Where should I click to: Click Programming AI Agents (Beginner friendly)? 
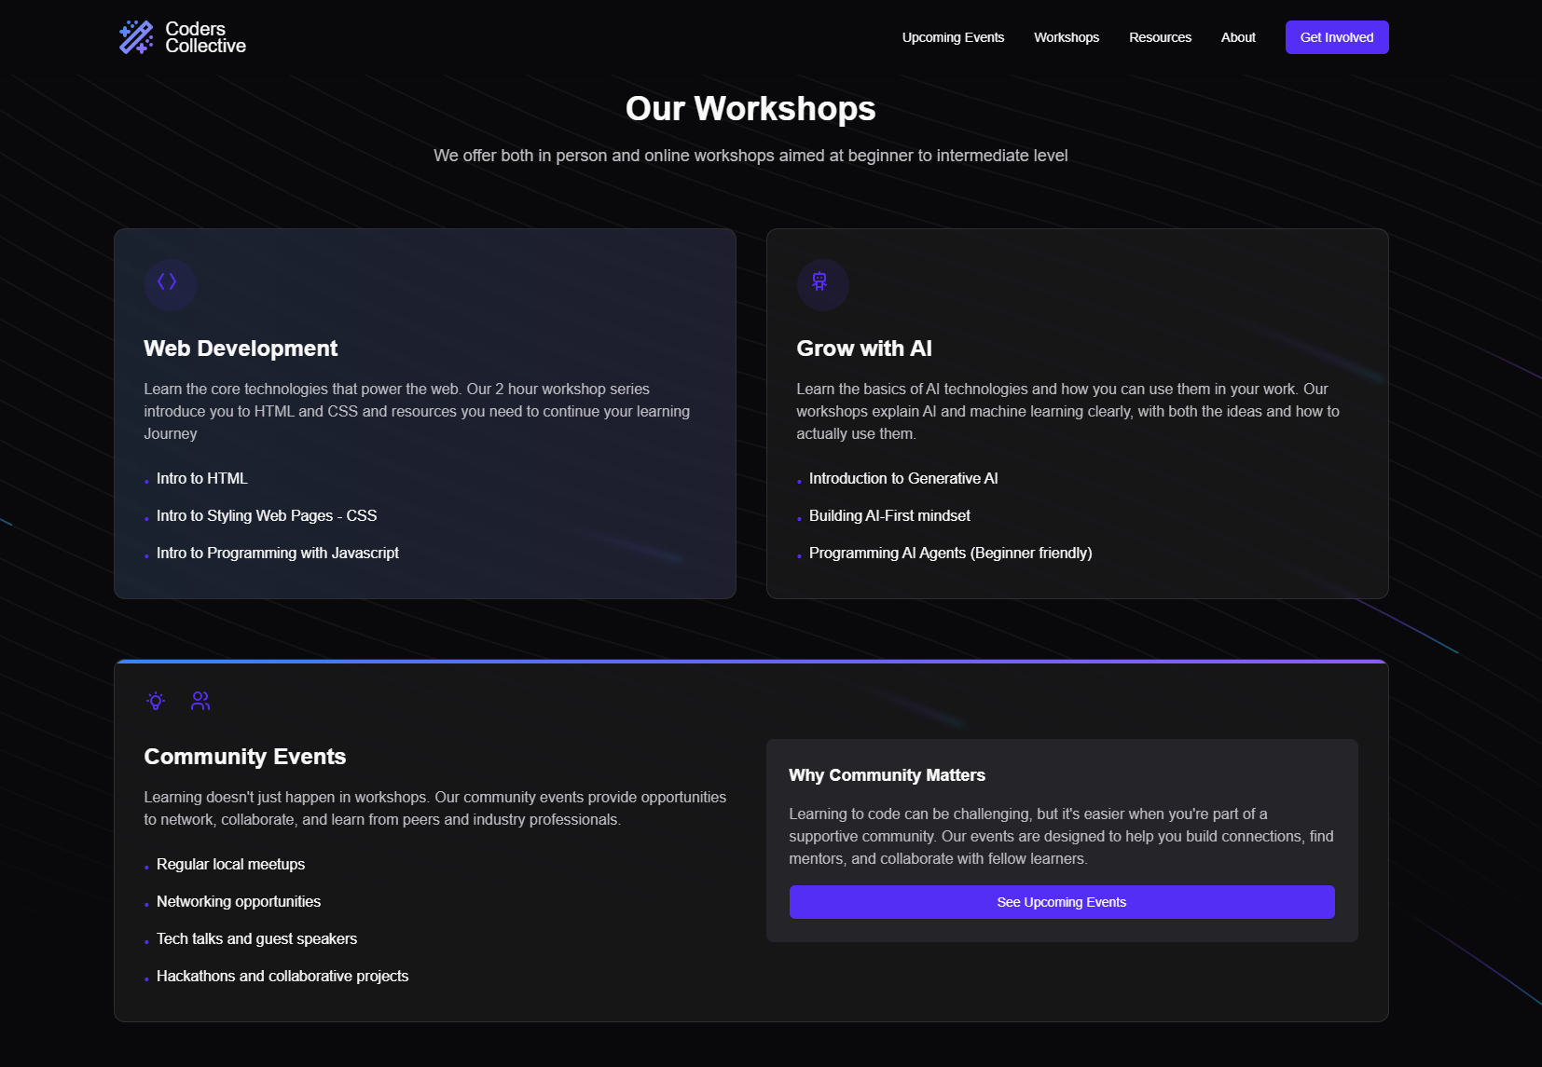pyautogui.click(x=951, y=553)
